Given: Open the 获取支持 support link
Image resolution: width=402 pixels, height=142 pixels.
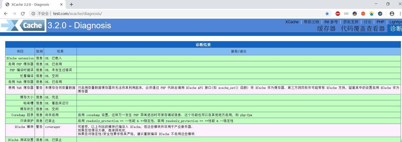Looking at the screenshot, I should click(x=351, y=22).
